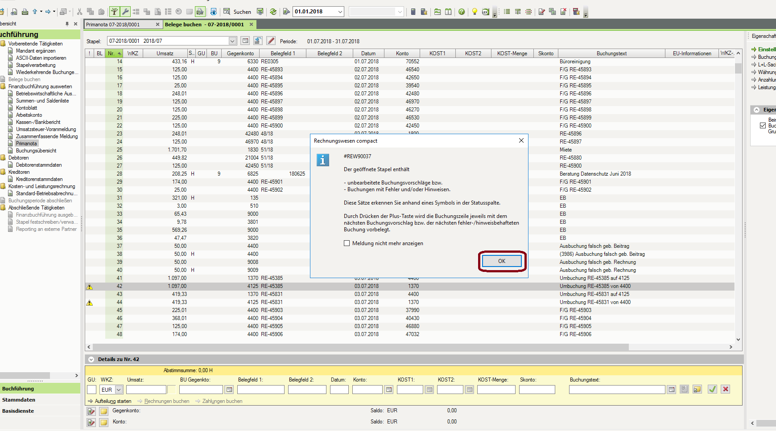The image size is (776, 431).
Task: Click the red pencil edit icon beside Stapel
Action: [271, 41]
